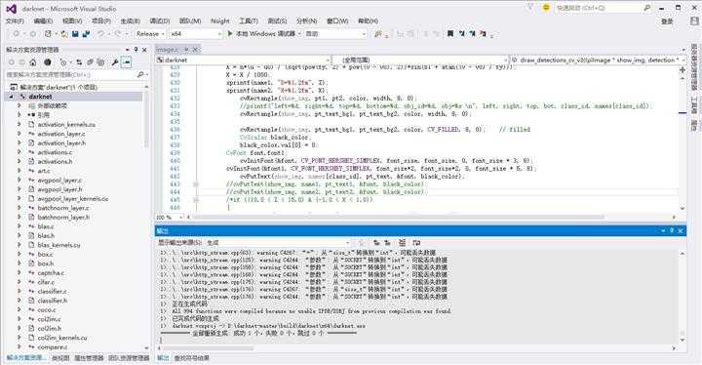The image size is (702, 365).
Task: Switch to the image.c editor tab
Action: (x=169, y=50)
